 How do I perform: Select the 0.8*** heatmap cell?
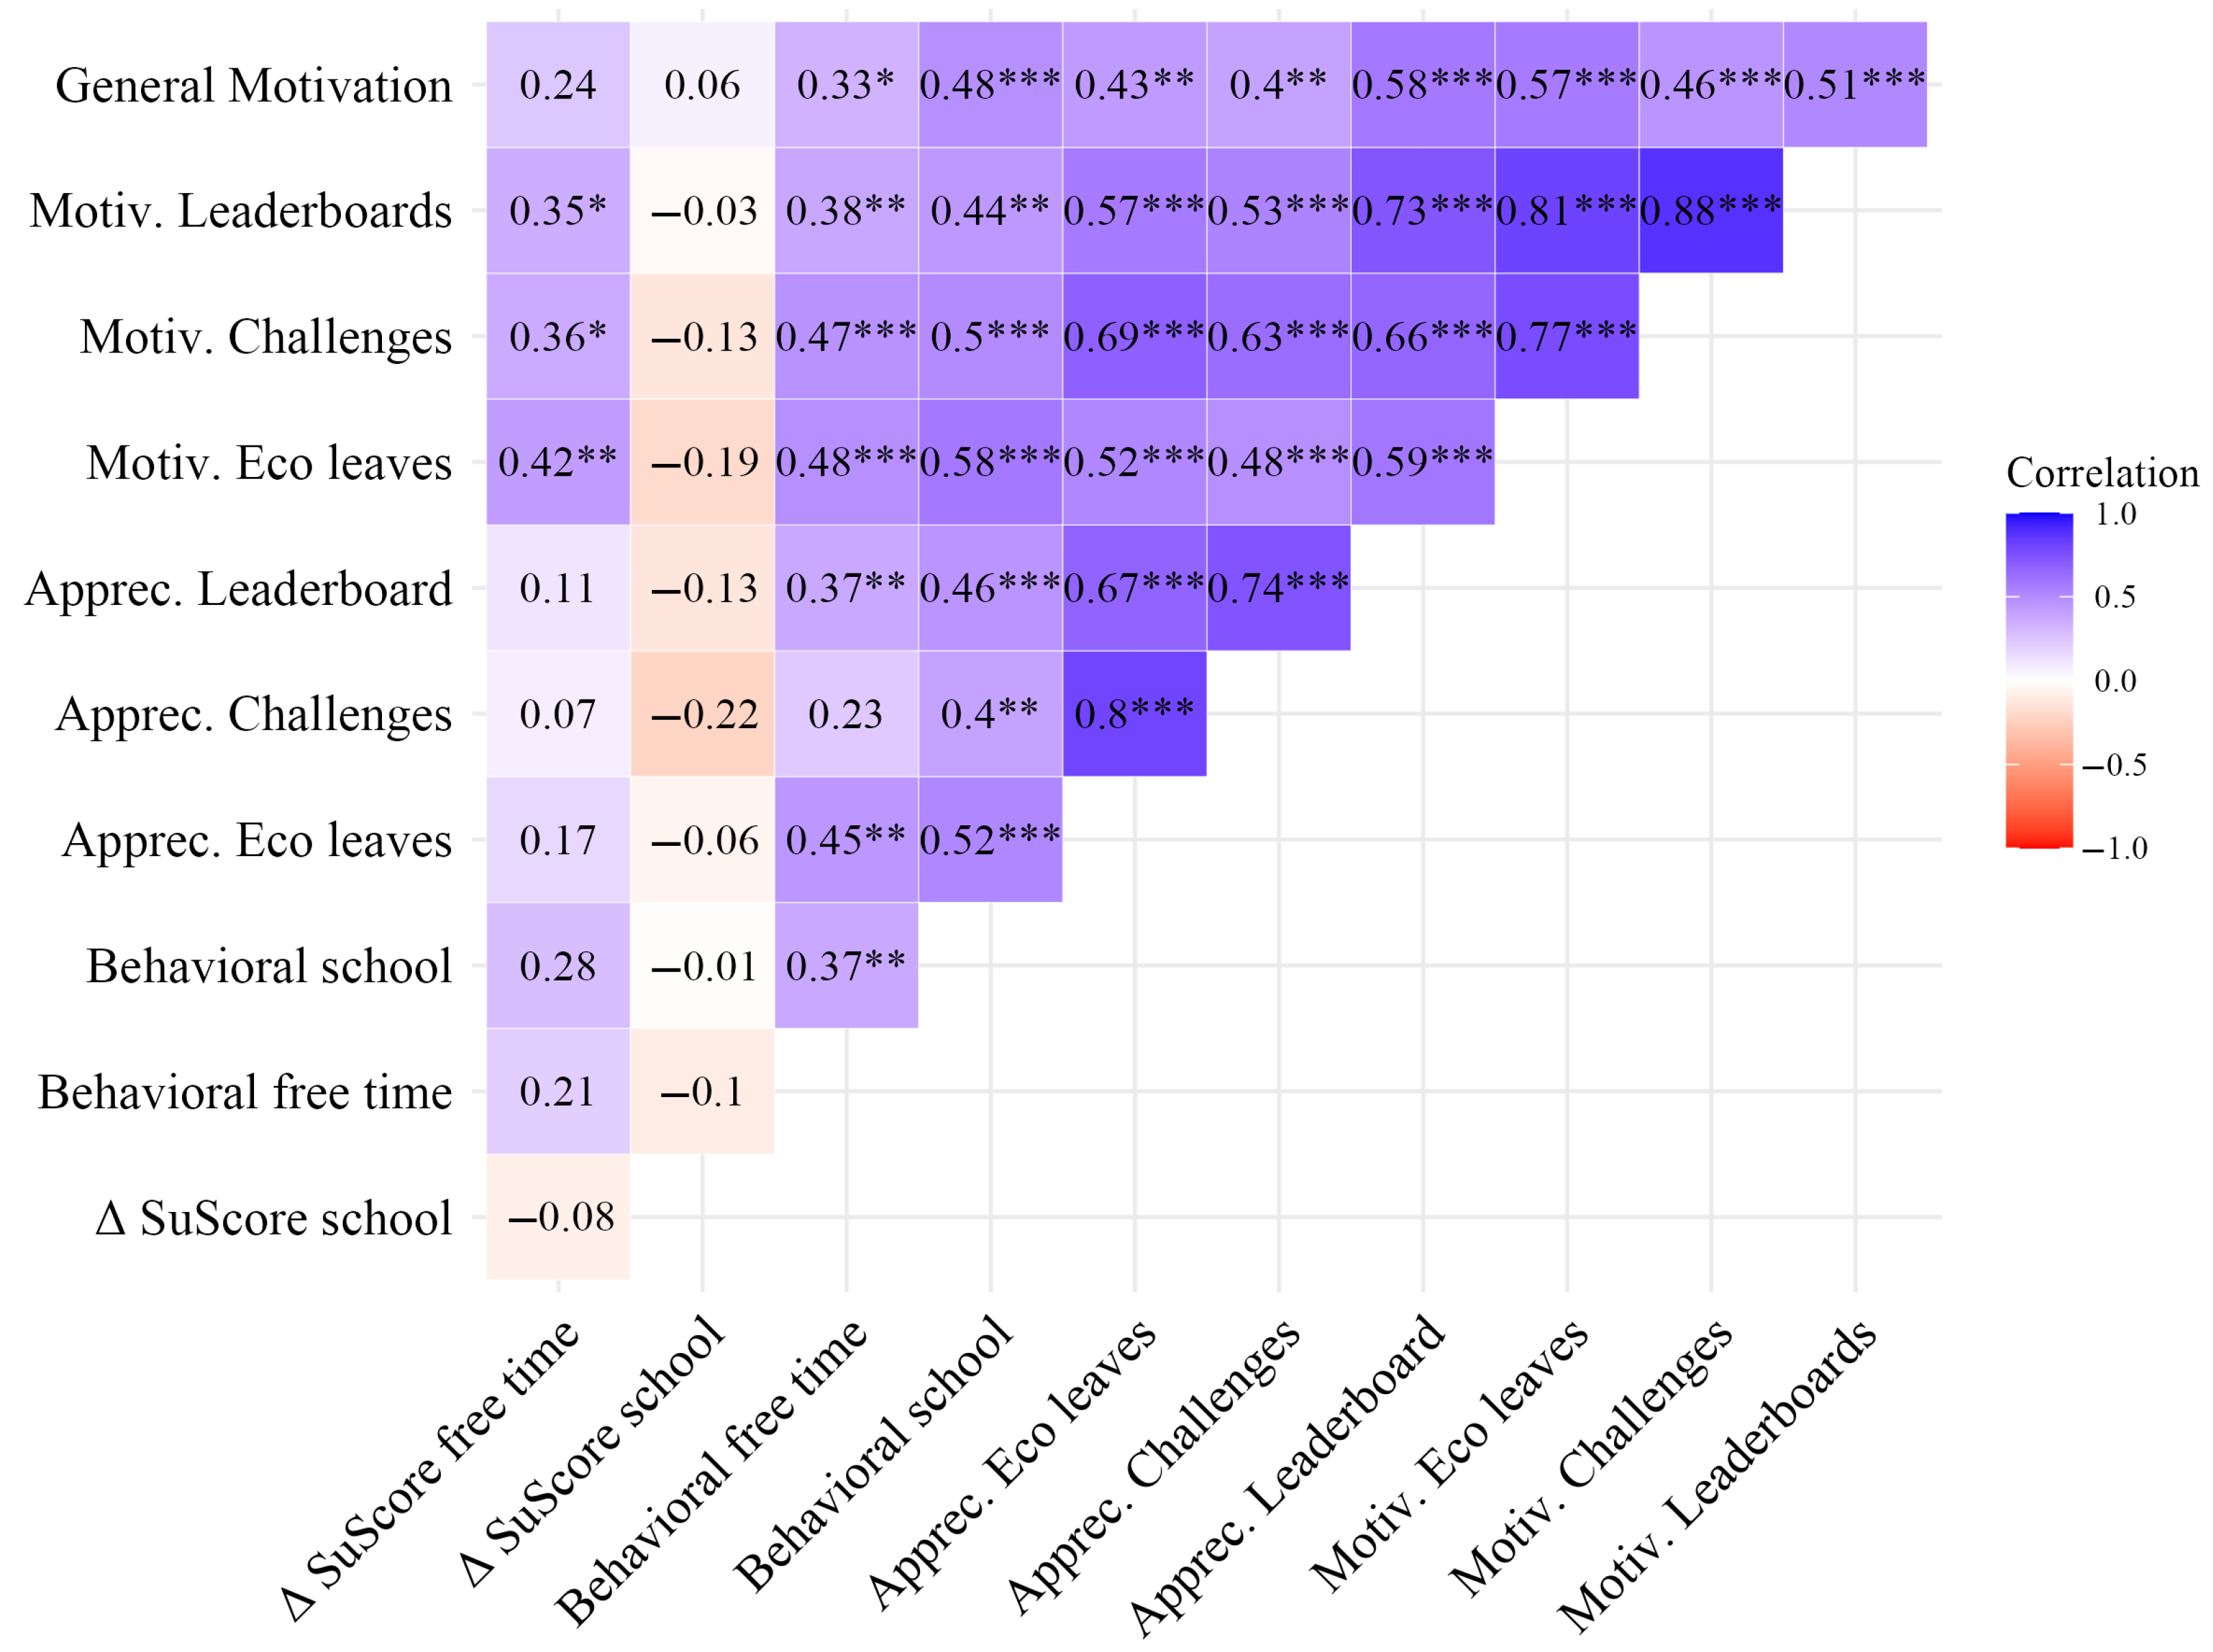pos(1133,714)
